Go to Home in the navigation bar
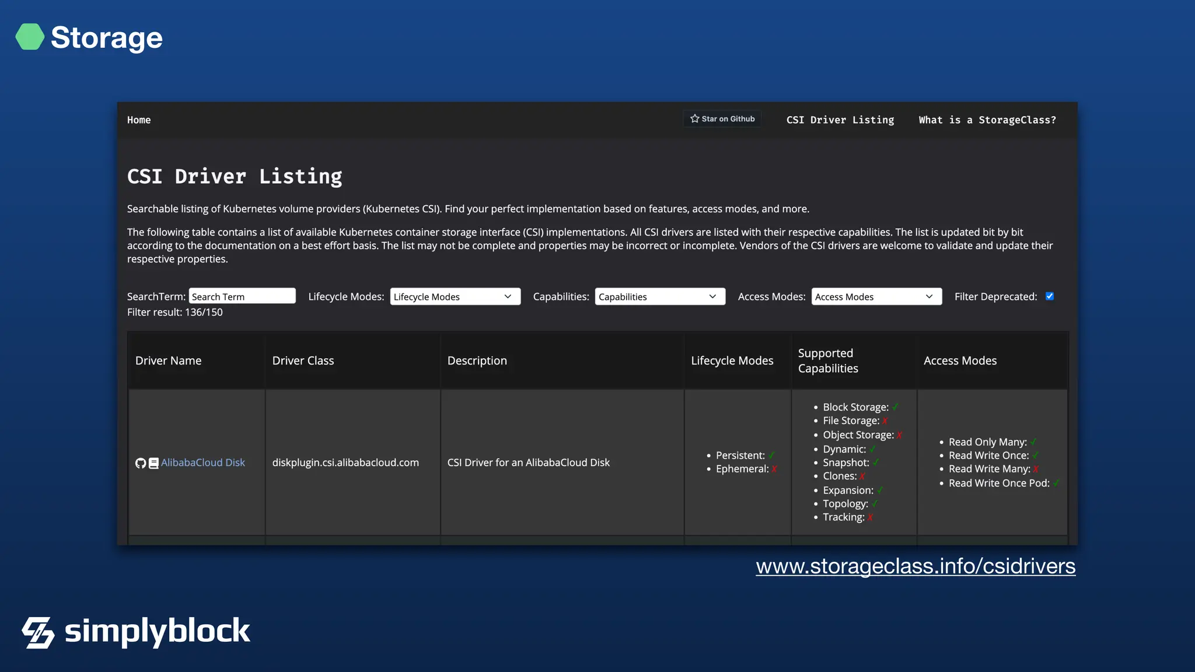The image size is (1195, 672). pos(139,120)
